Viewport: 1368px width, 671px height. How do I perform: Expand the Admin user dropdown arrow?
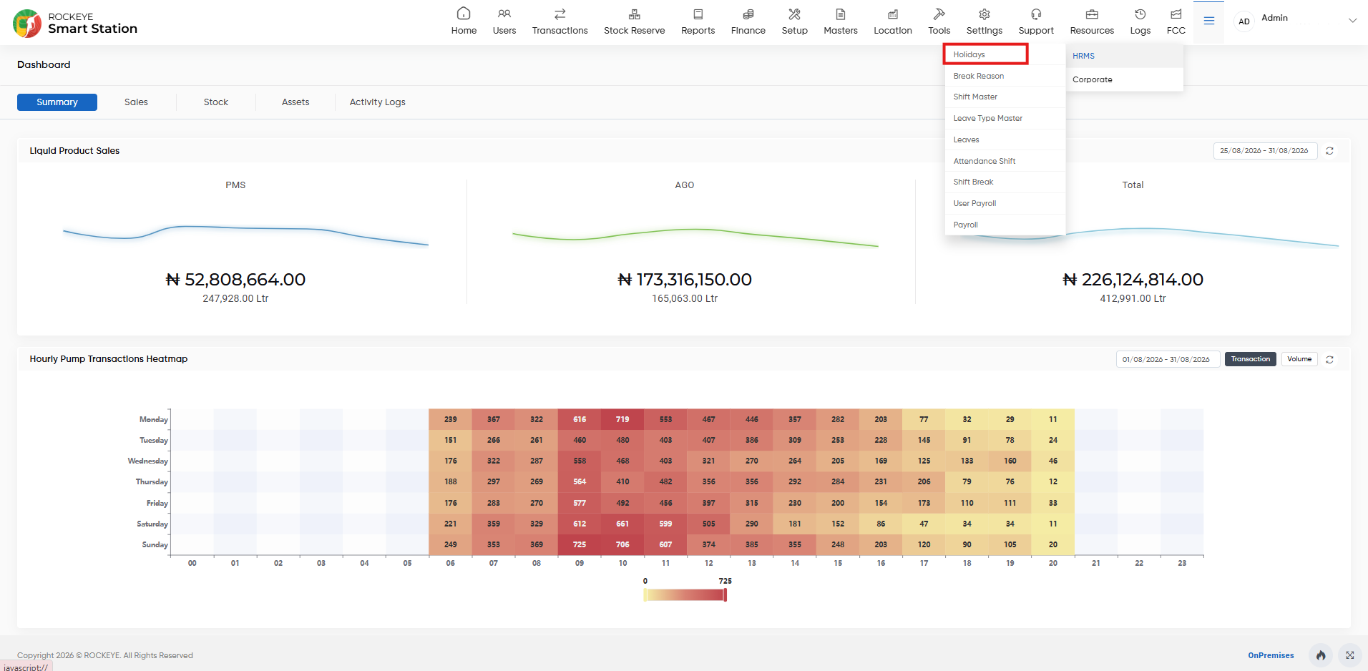pos(1352,21)
